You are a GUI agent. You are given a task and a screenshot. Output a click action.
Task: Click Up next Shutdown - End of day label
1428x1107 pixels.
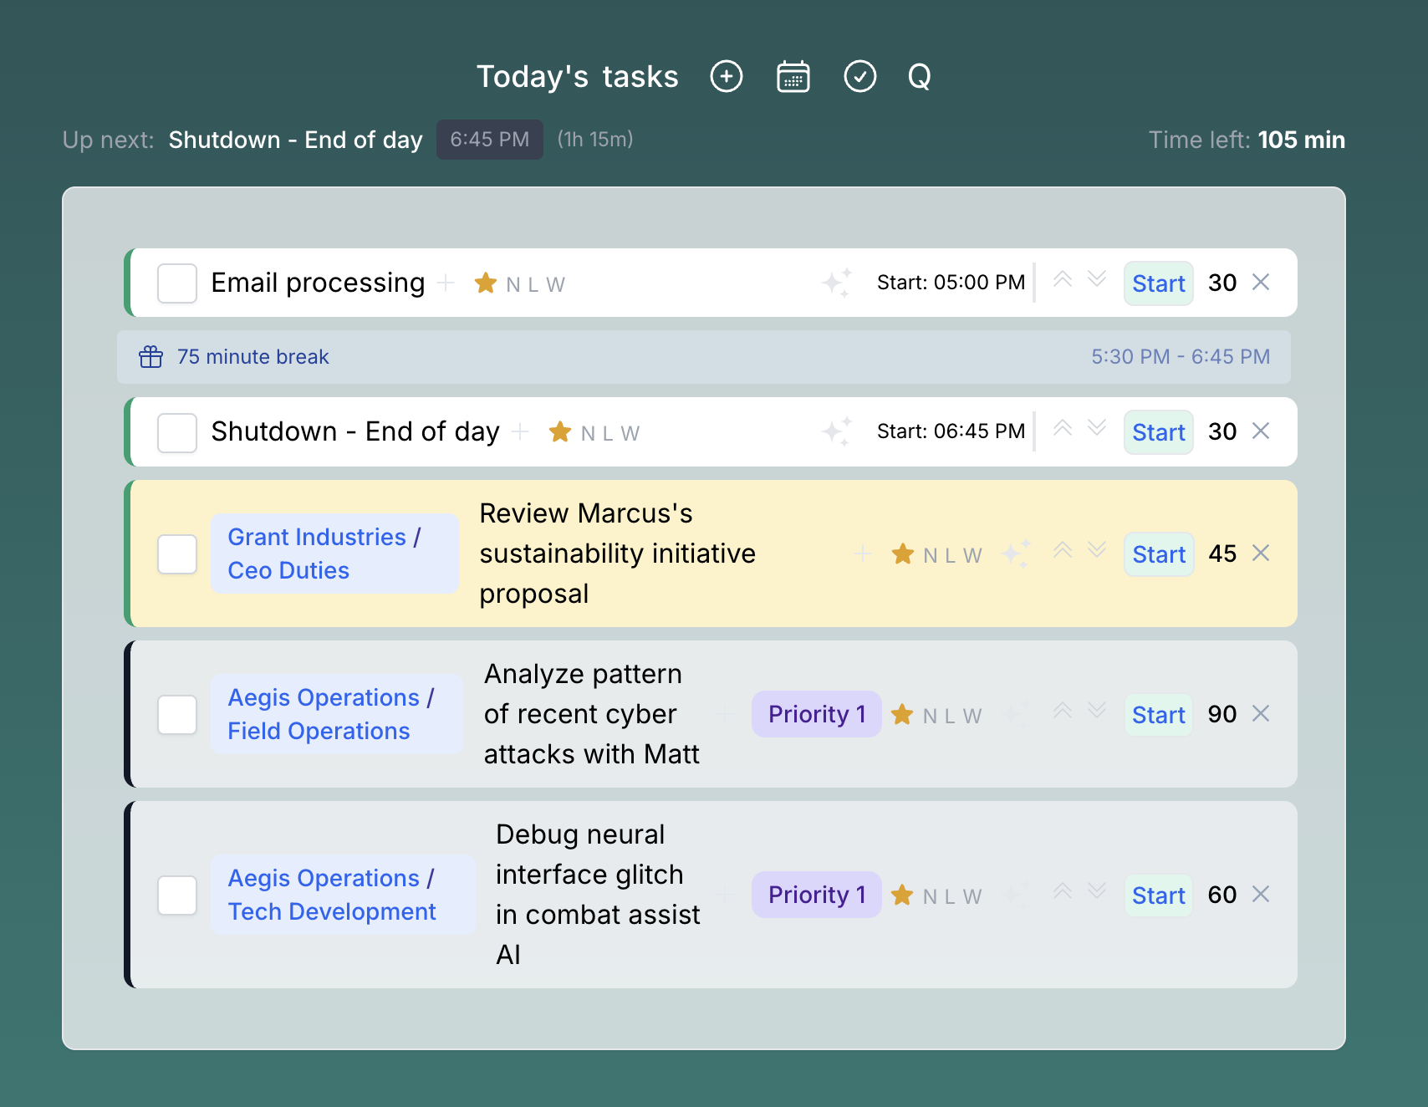(295, 140)
